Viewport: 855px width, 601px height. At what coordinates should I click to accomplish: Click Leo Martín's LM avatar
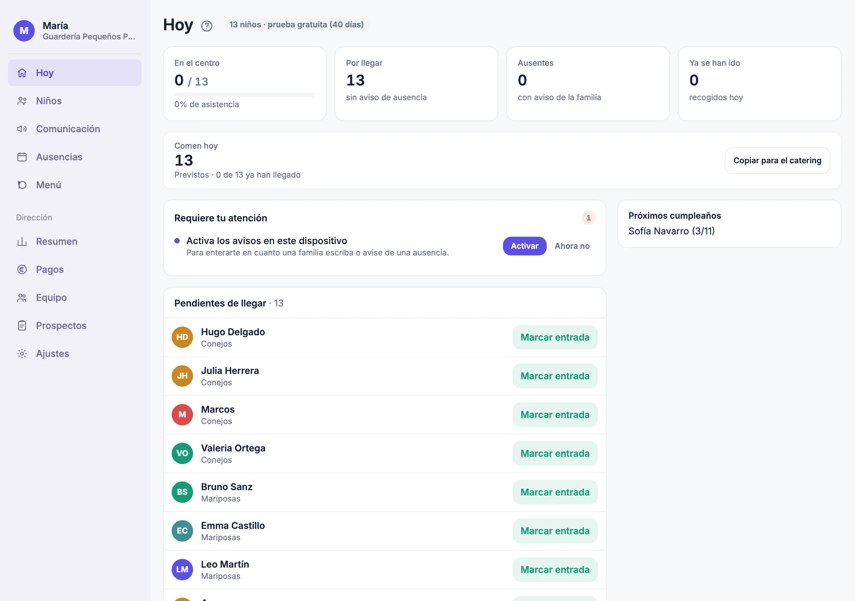(182, 569)
